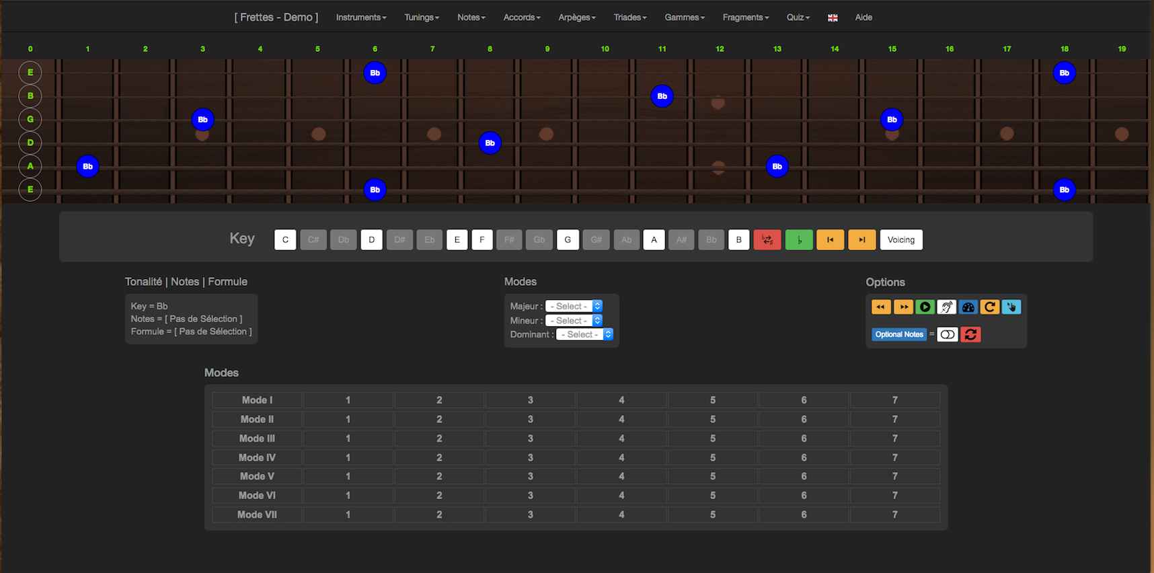Click the red refresh icon beside Optional Notes

970,334
